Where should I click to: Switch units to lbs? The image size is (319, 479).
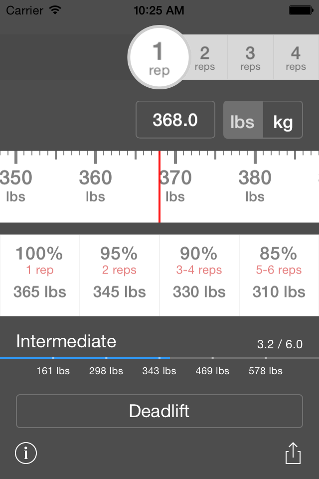(x=243, y=120)
